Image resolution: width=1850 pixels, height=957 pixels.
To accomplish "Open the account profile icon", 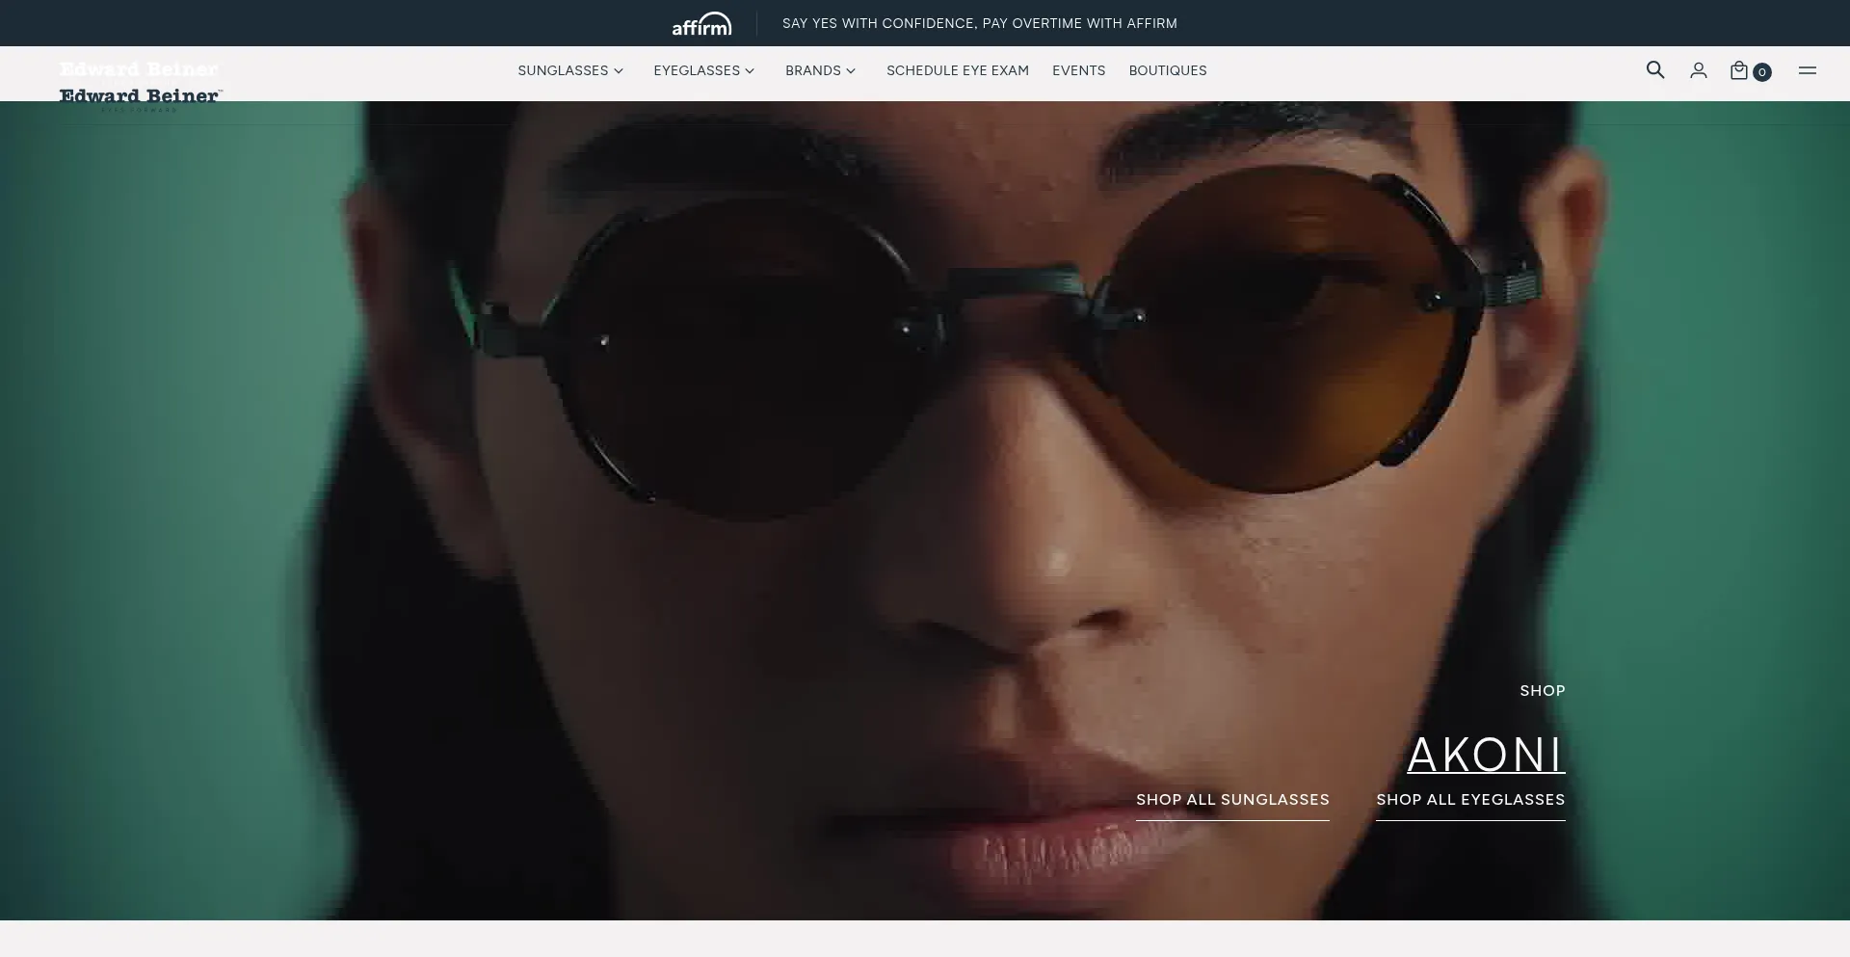I will 1699,70.
